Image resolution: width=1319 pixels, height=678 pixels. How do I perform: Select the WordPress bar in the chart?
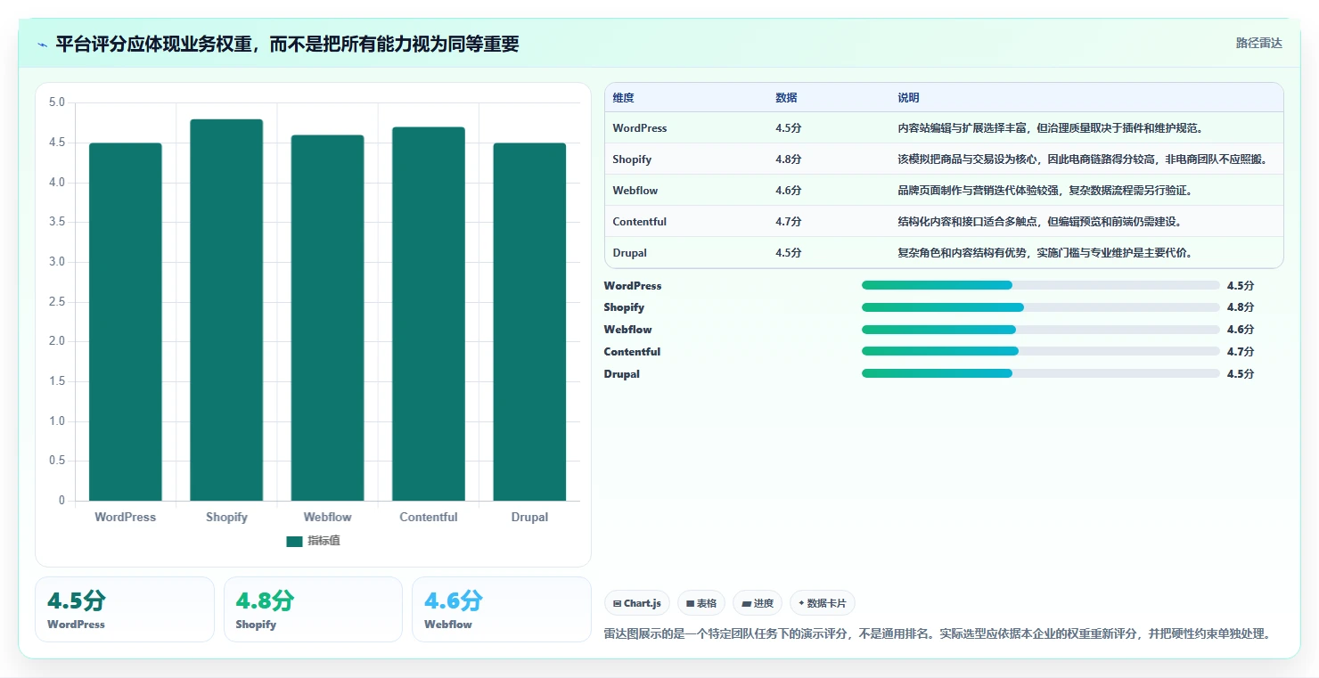(x=126, y=322)
